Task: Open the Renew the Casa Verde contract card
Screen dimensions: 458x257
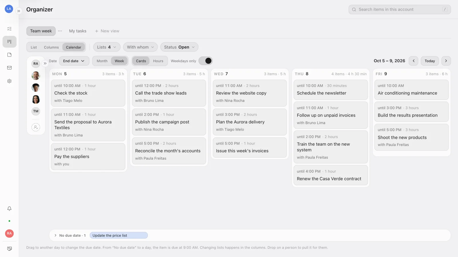Action: coord(331,175)
